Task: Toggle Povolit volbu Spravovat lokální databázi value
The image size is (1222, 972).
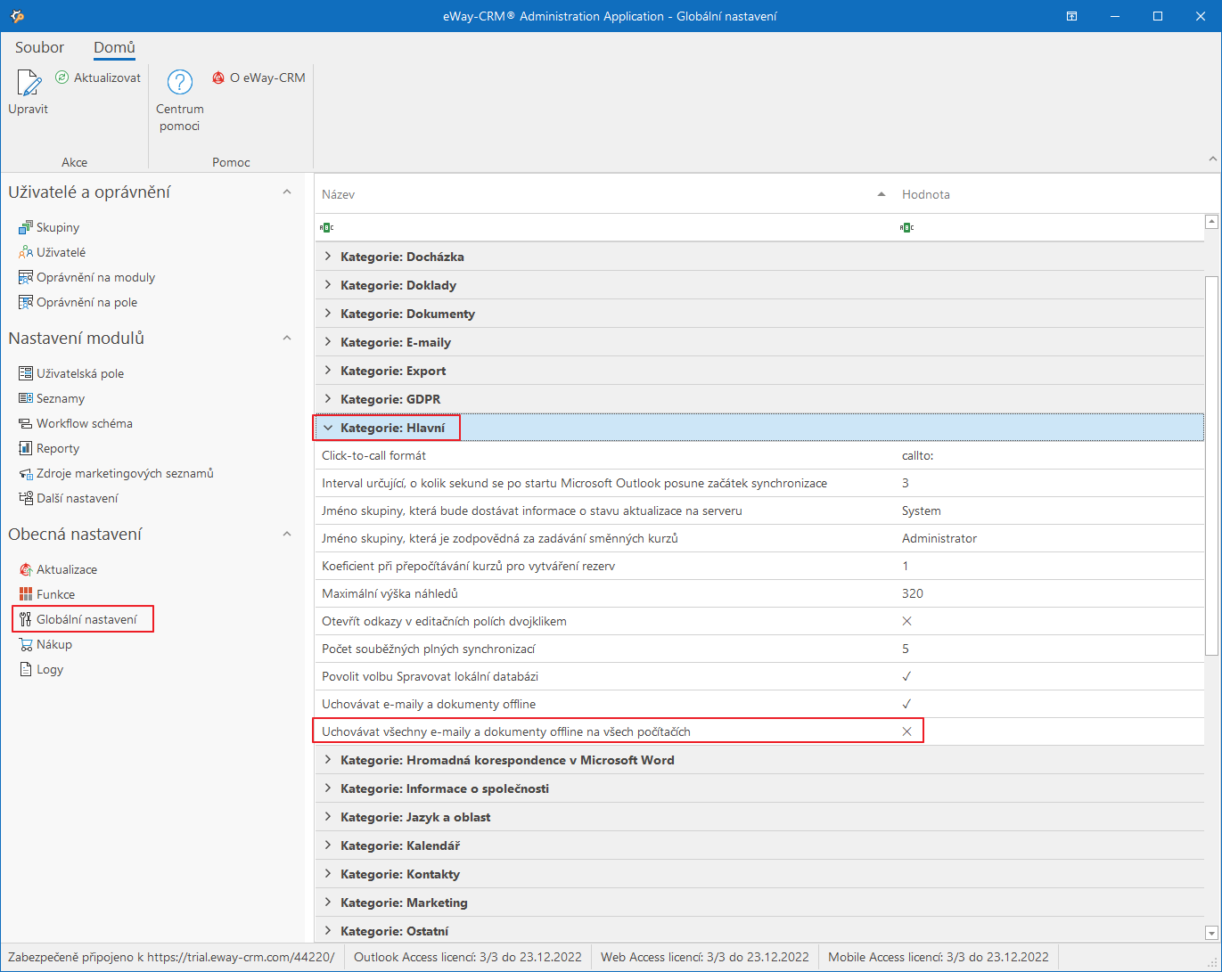Action: (x=906, y=676)
